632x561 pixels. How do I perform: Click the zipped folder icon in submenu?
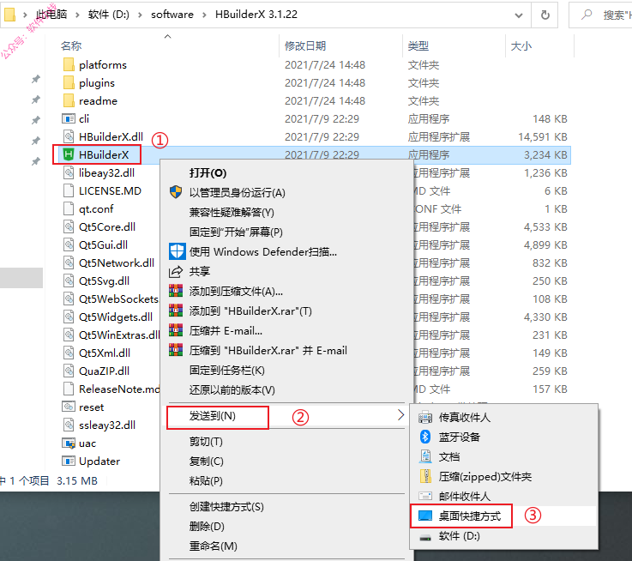(x=425, y=476)
